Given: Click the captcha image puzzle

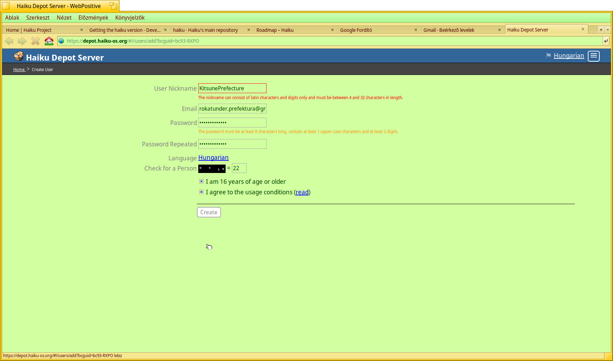Looking at the screenshot, I should tap(212, 168).
